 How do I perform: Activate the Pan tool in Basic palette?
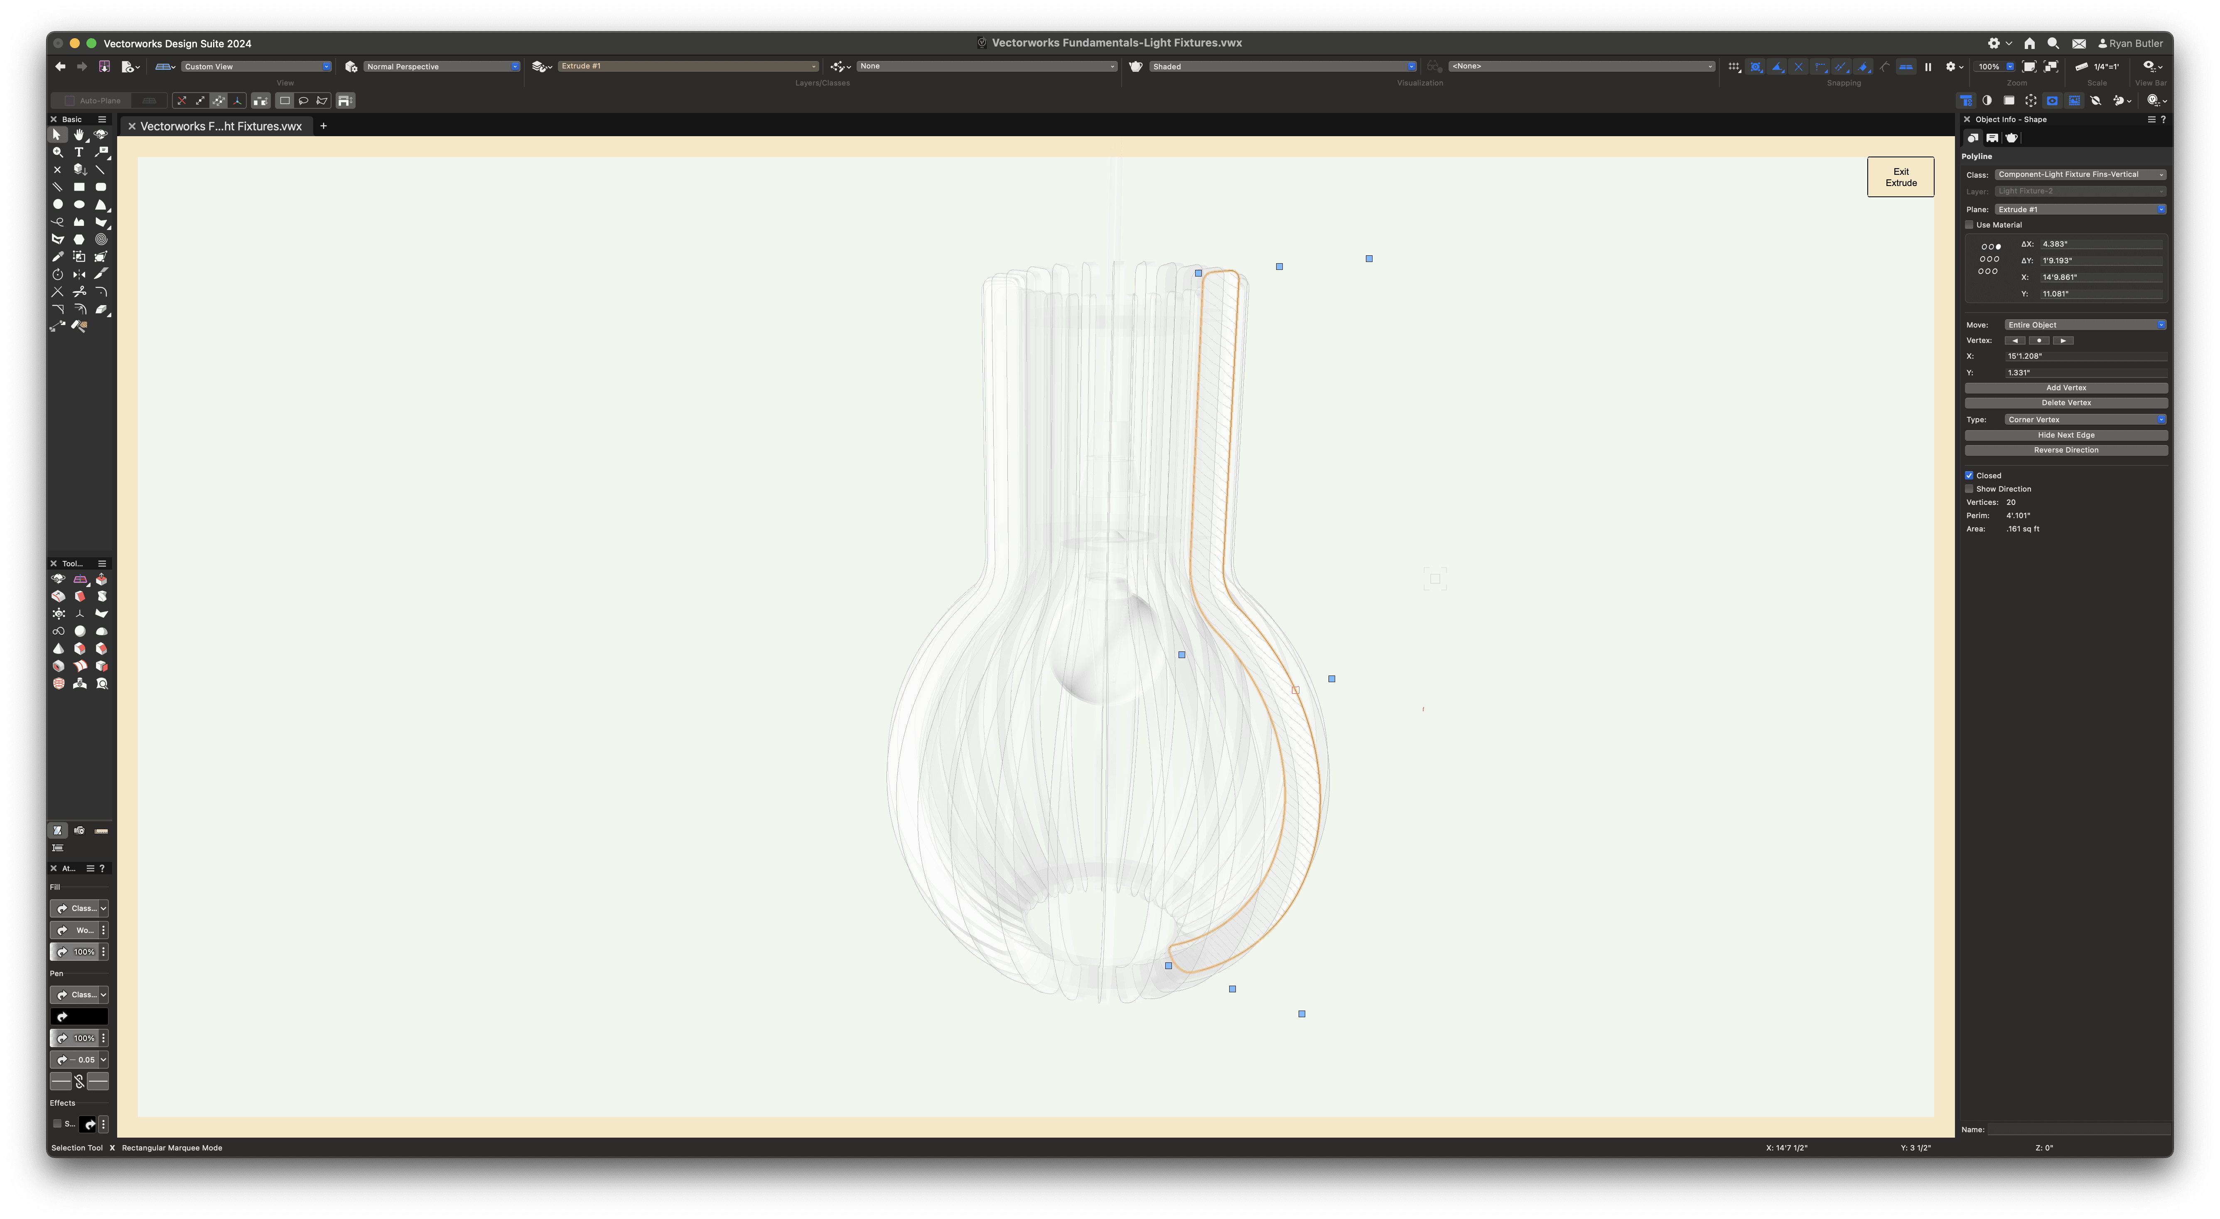pyautogui.click(x=79, y=135)
